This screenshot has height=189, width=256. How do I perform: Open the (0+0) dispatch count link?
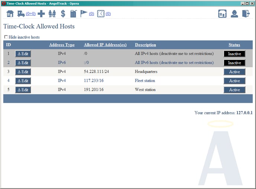point(31,14)
